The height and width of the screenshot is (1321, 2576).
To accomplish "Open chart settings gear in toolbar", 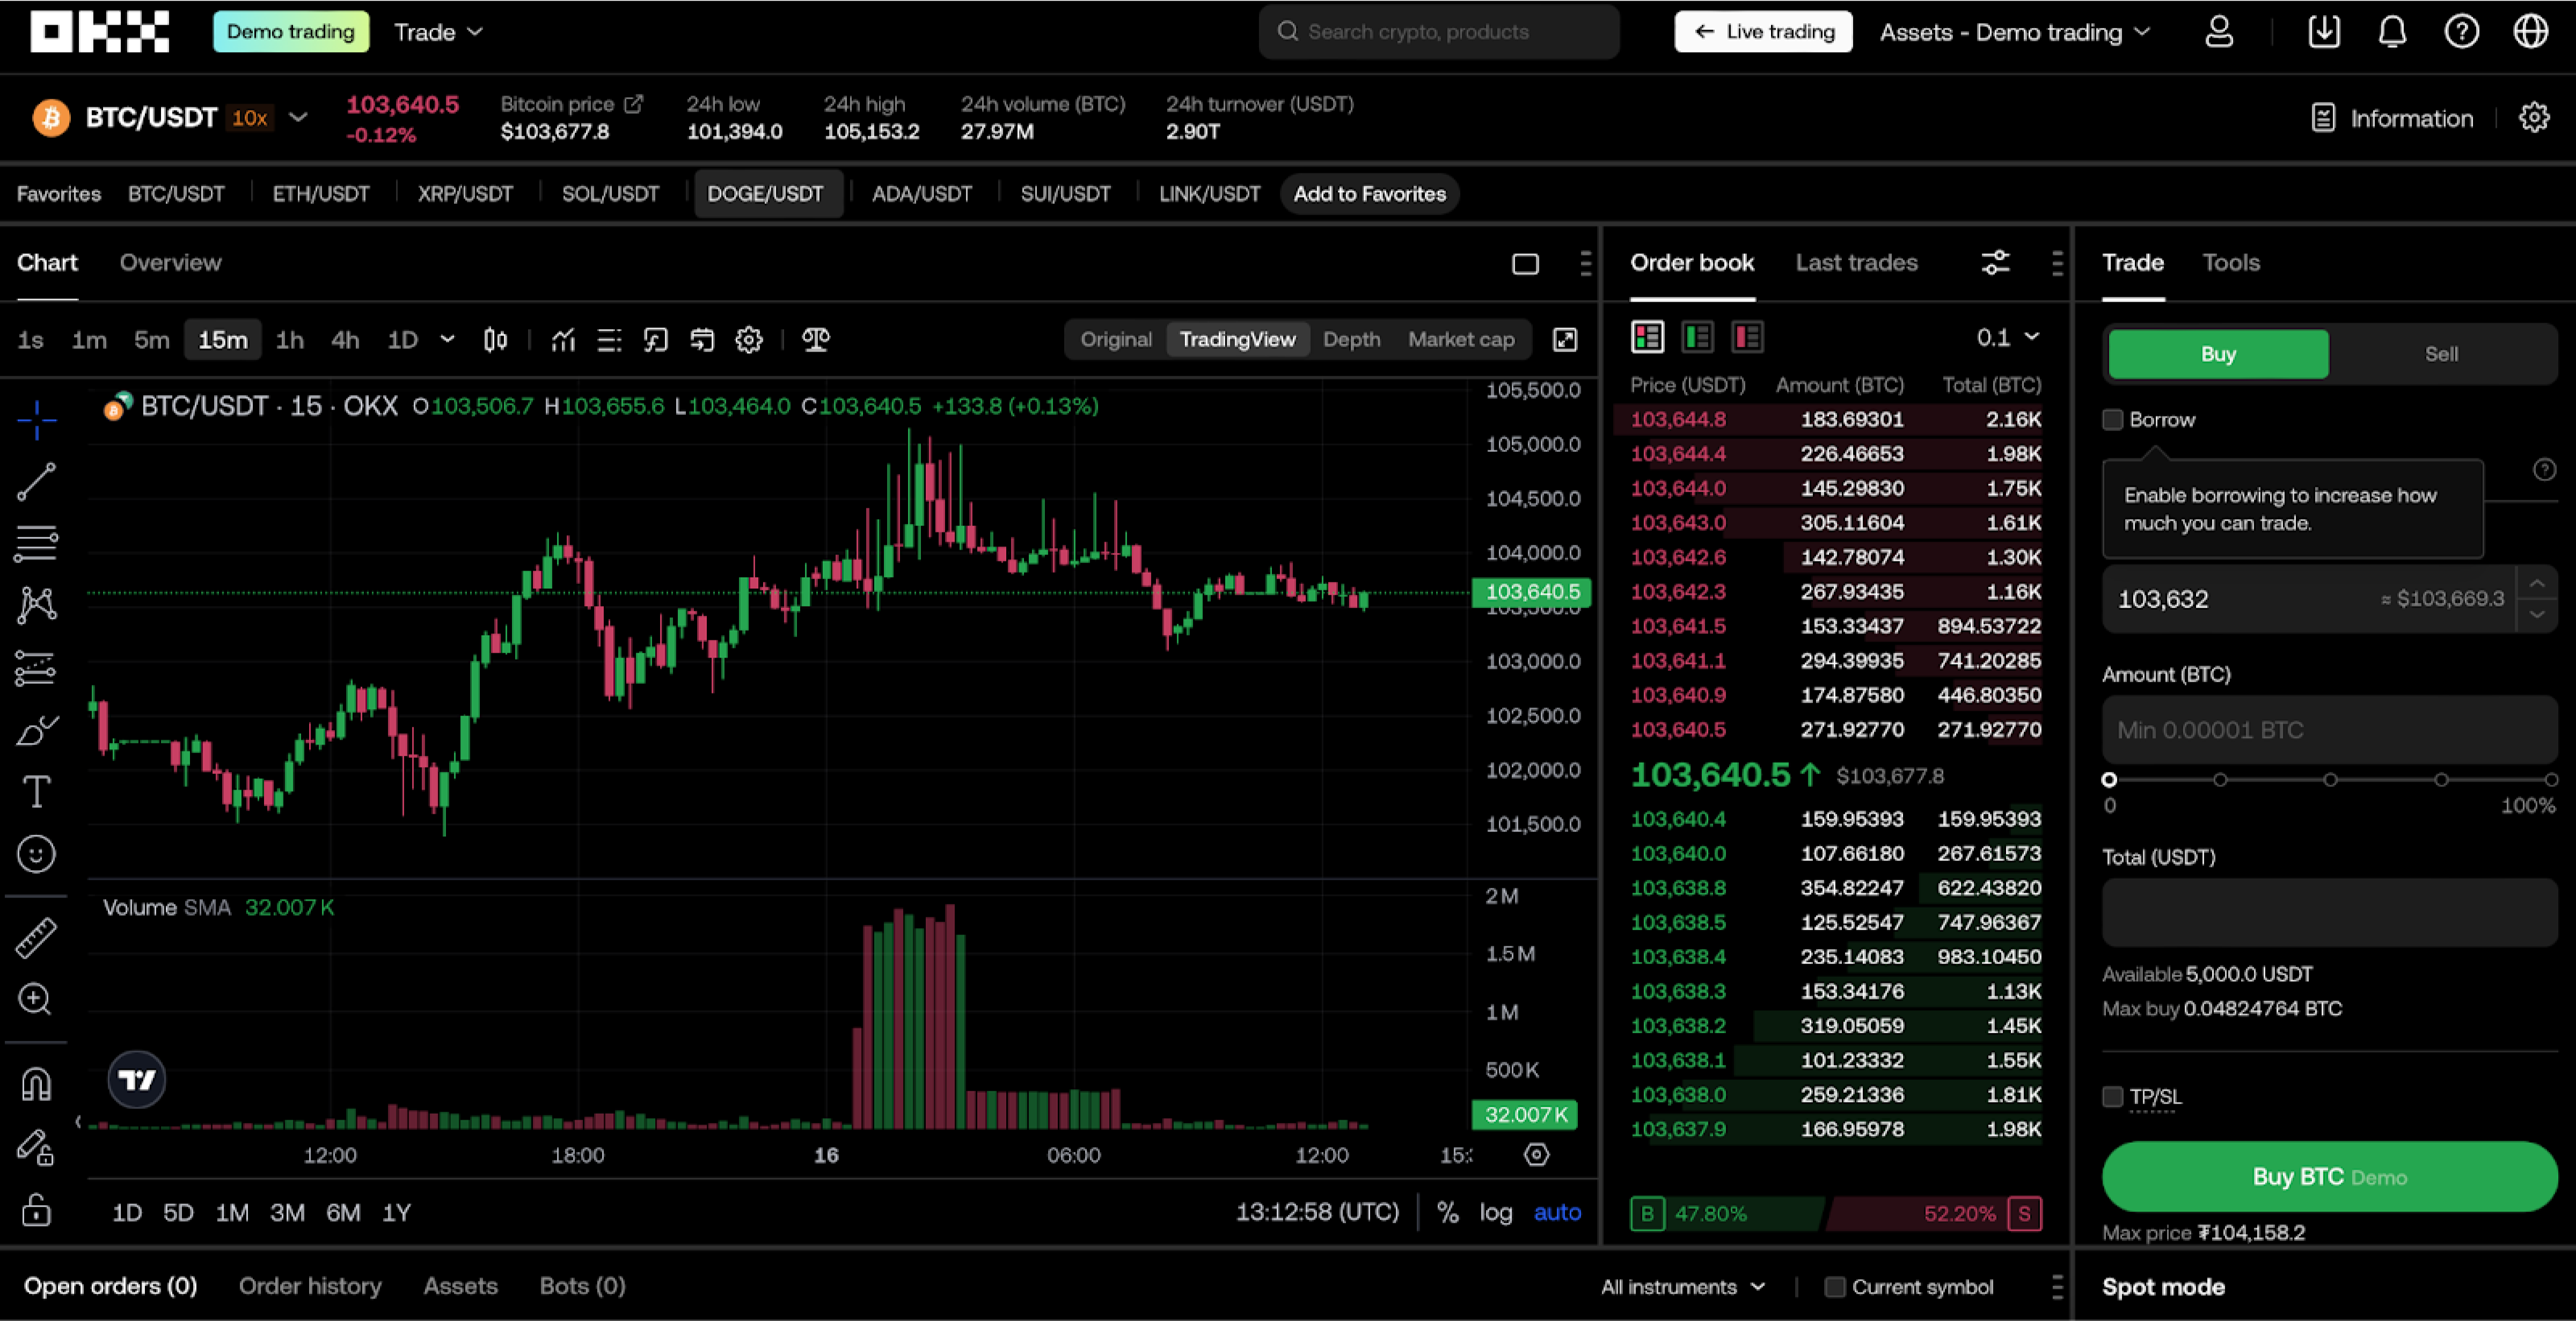I will (x=749, y=340).
